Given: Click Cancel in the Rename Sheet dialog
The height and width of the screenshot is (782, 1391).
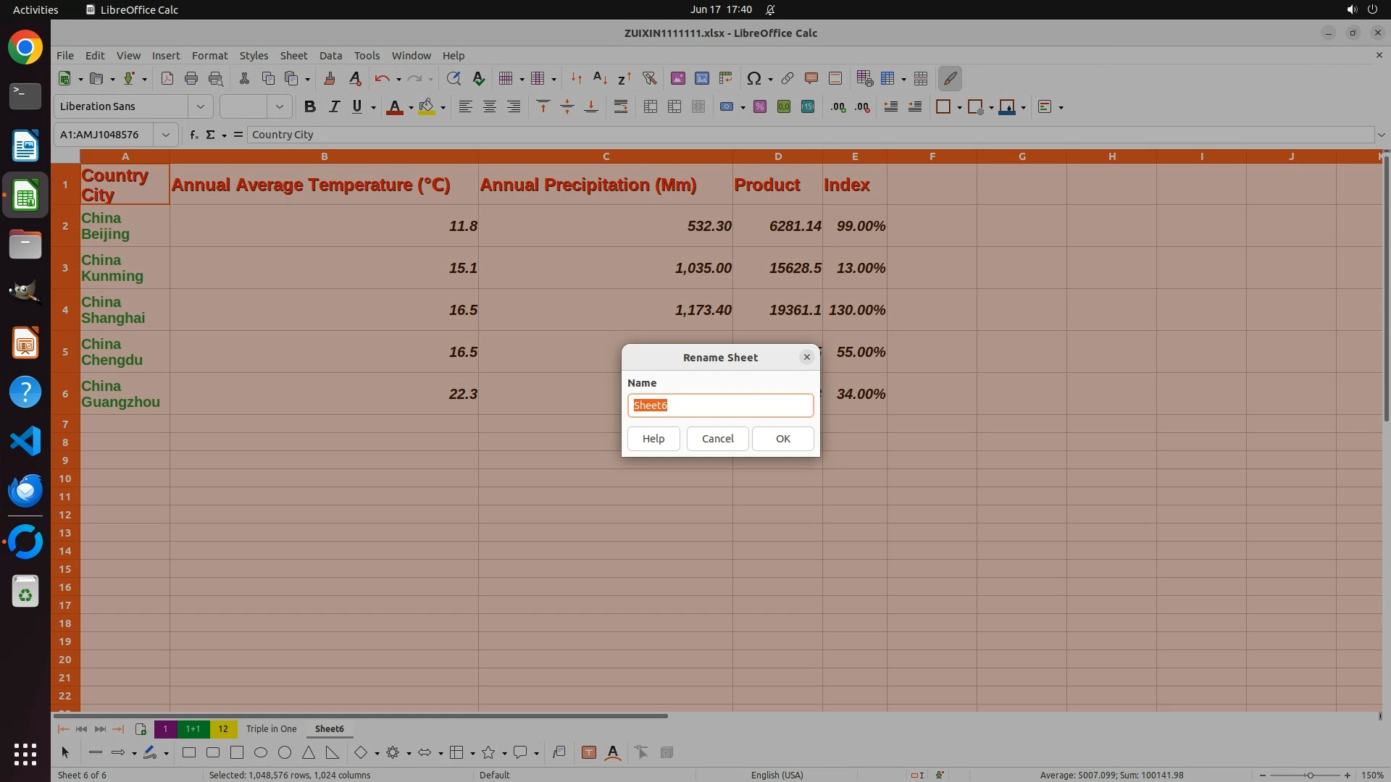Looking at the screenshot, I should (x=717, y=439).
